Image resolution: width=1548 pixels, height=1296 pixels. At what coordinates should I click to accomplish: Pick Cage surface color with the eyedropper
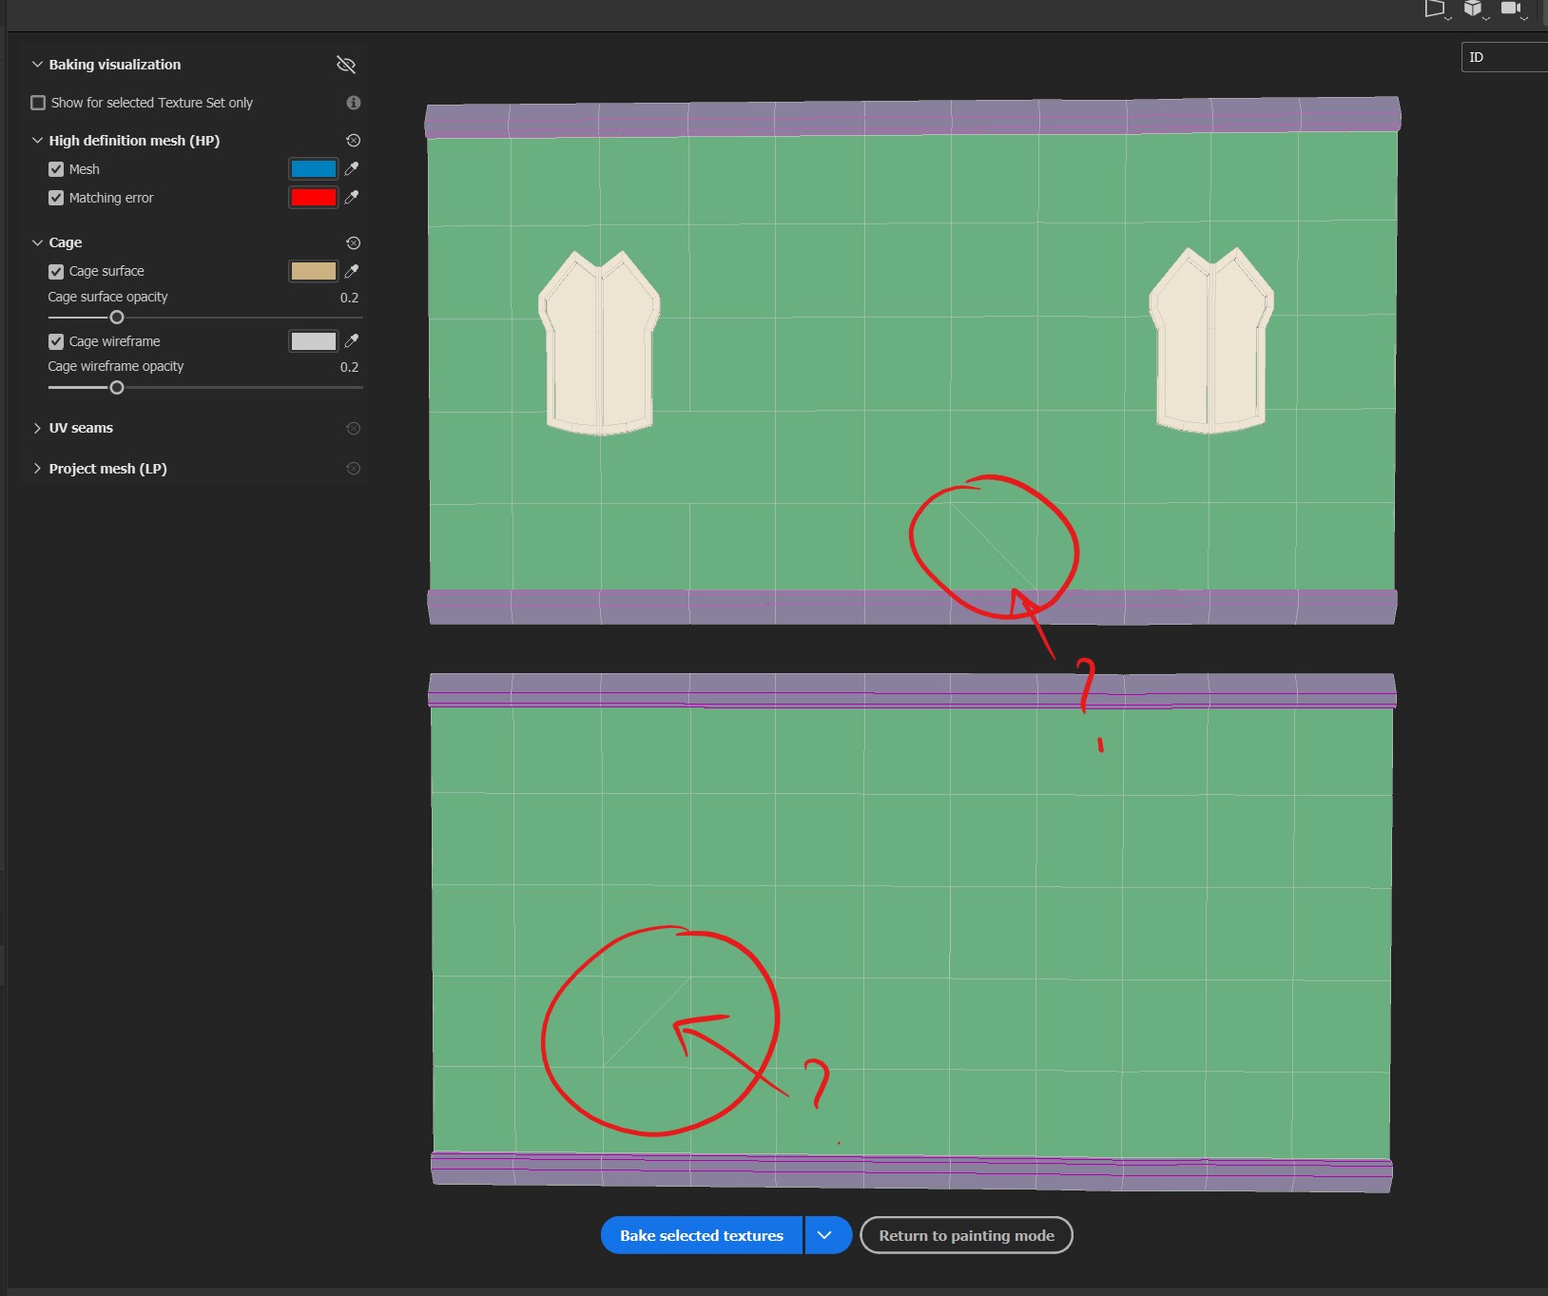tap(351, 271)
